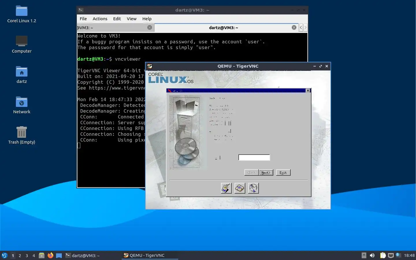Switch to workspace 3
The width and height of the screenshot is (416, 260).
click(x=27, y=255)
